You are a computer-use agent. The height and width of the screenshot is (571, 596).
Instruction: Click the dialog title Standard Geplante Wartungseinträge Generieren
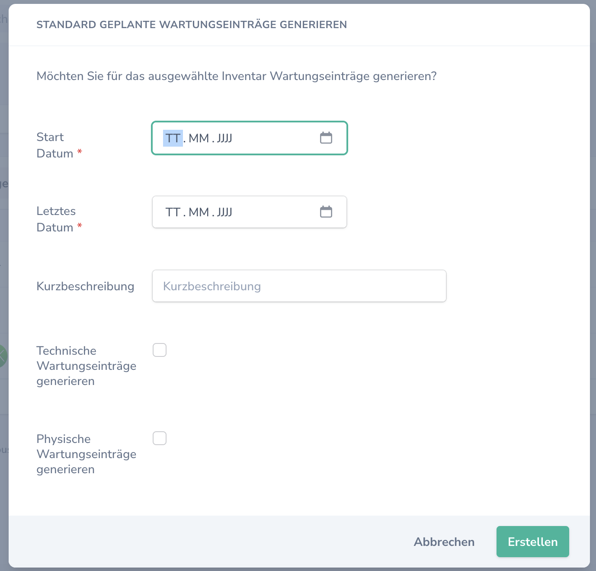click(x=192, y=25)
